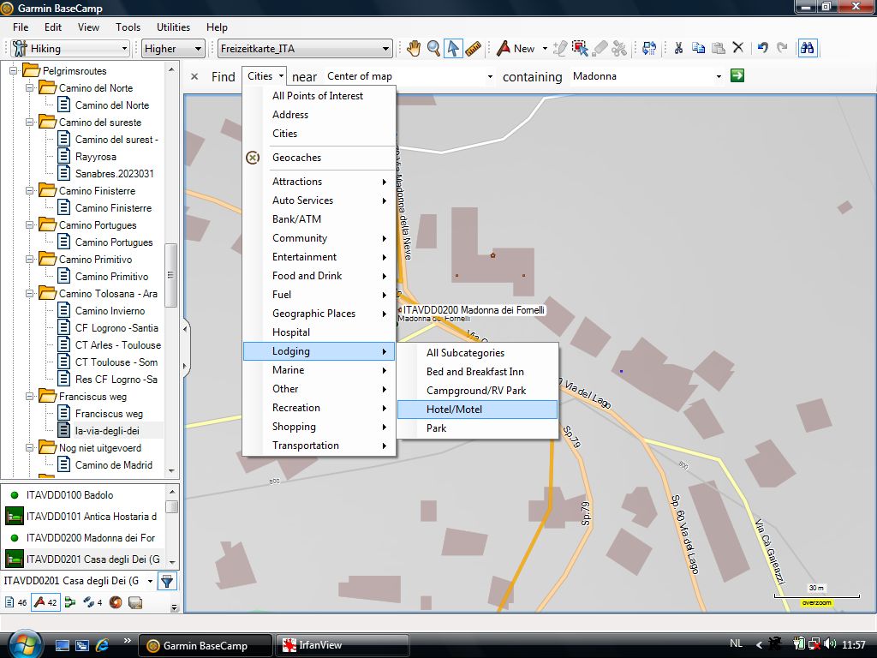Select Hotel/Motel from Lodging submenu

coord(476,410)
